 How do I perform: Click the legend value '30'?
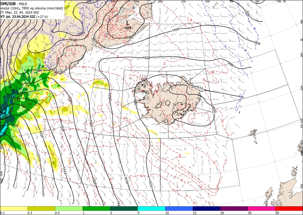(x=249, y=213)
